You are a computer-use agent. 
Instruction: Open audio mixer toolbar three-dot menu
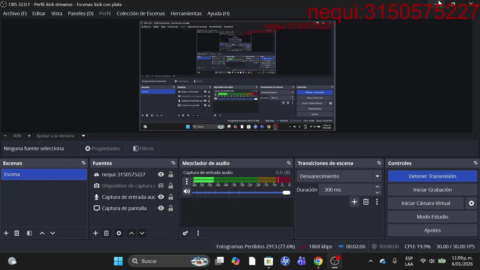coord(198,233)
